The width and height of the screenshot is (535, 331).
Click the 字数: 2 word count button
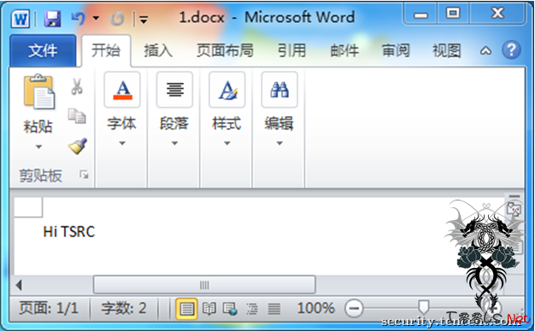[x=124, y=309]
